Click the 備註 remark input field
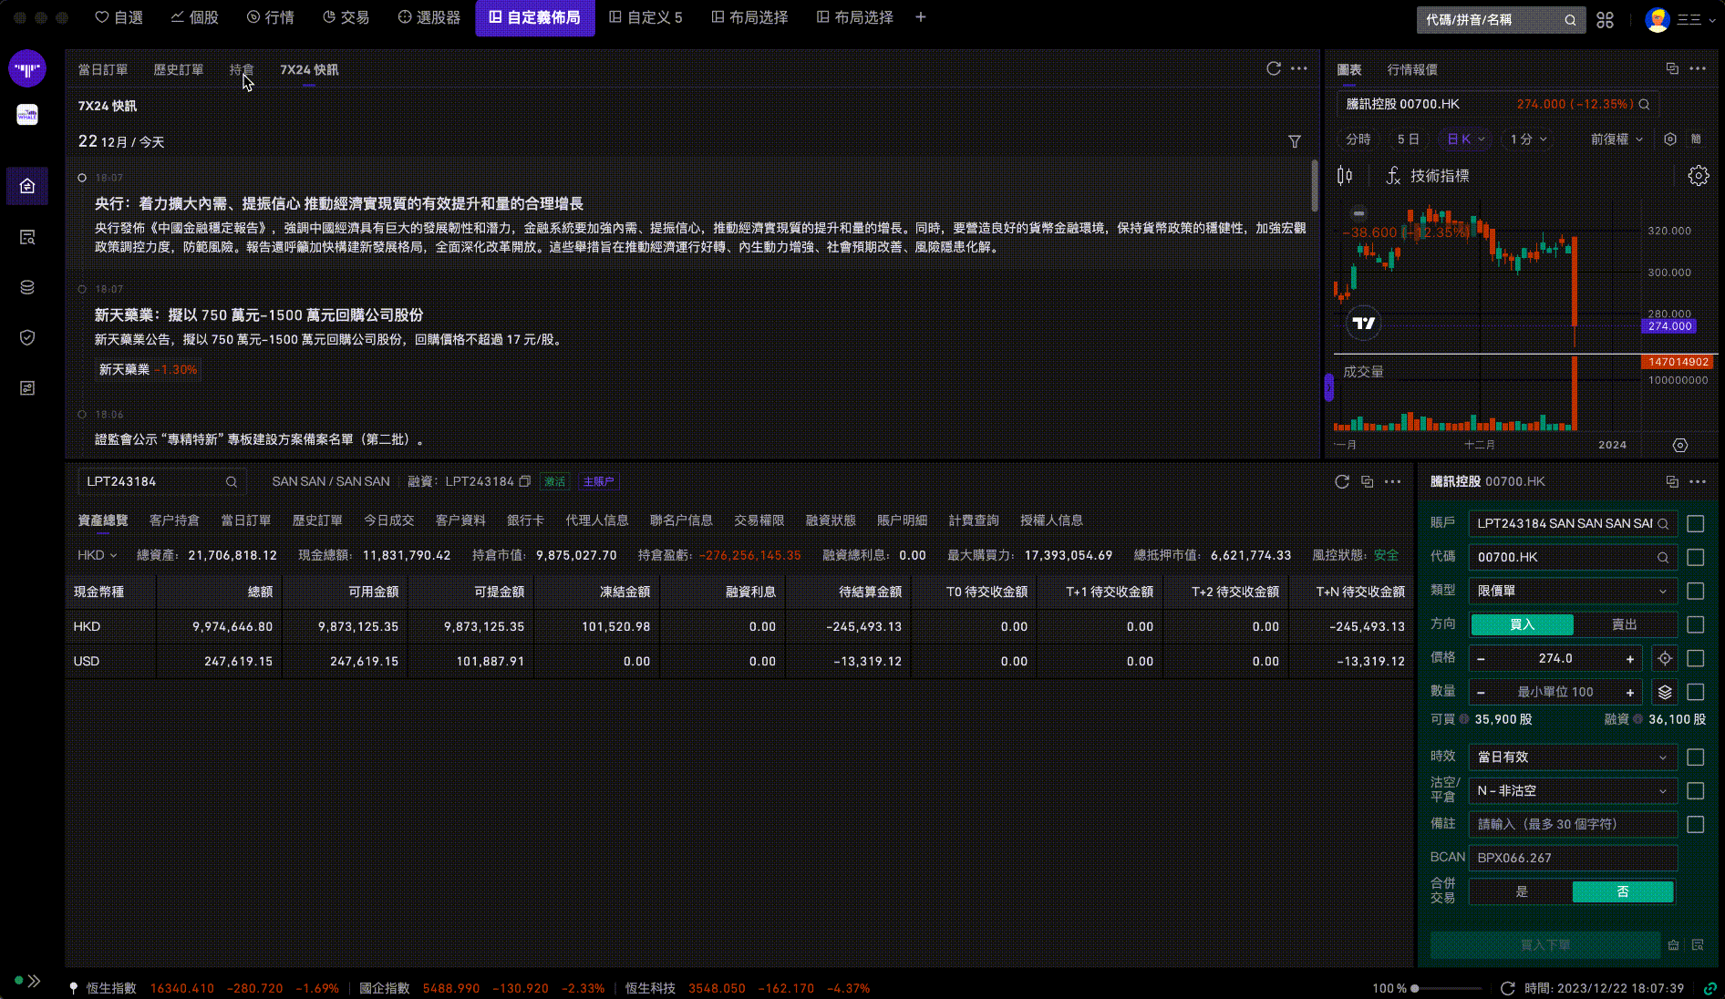 [1573, 824]
